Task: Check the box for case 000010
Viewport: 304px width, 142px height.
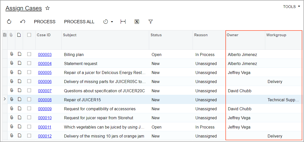Action: coord(29,117)
